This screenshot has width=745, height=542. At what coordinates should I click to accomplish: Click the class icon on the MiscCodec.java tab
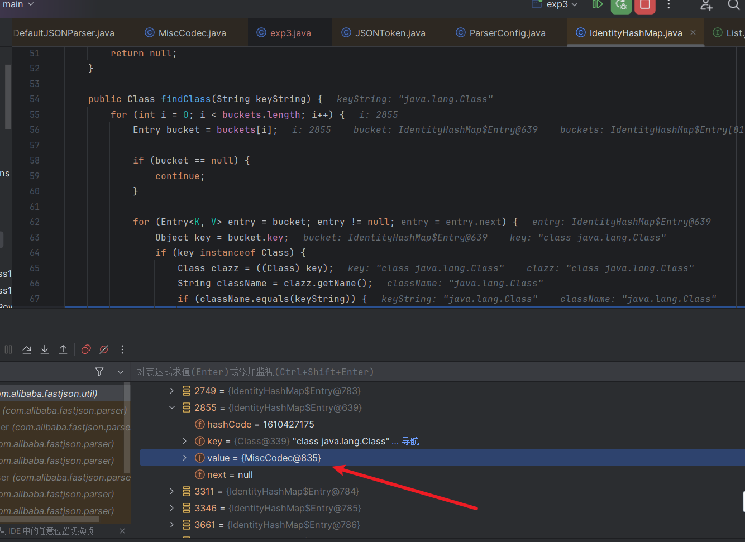pos(150,32)
